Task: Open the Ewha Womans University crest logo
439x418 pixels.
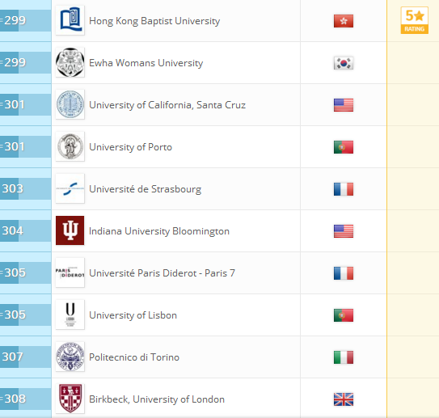Action: tap(70, 62)
